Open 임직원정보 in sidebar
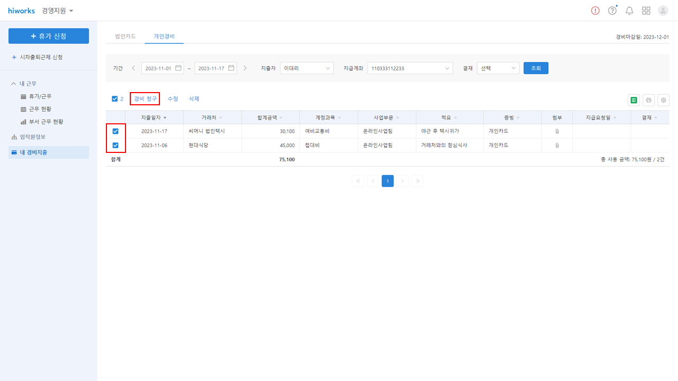678x381 pixels. [32, 137]
